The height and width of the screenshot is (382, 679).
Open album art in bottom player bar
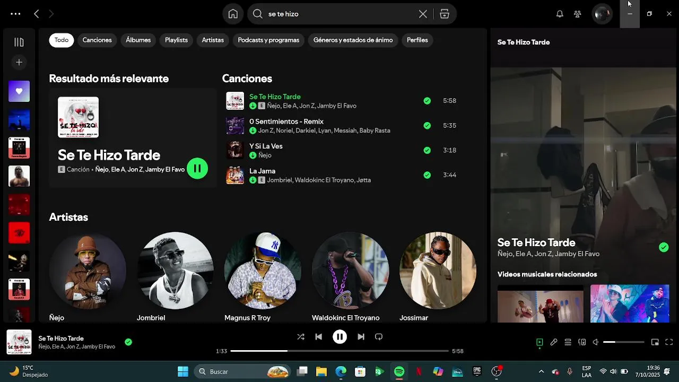coord(19,342)
